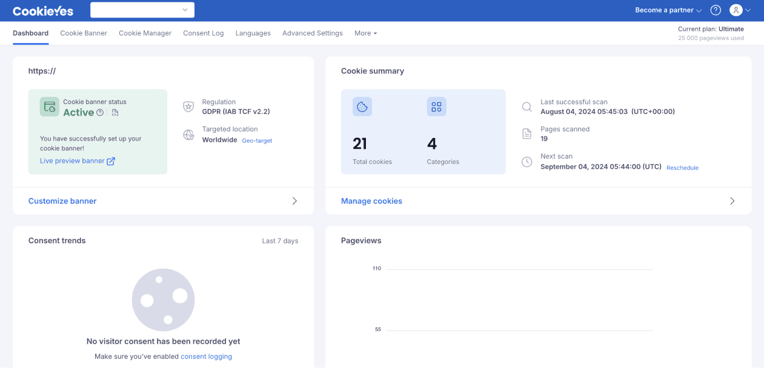Click the Cookie summary heading
This screenshot has height=368, width=764.
373,71
